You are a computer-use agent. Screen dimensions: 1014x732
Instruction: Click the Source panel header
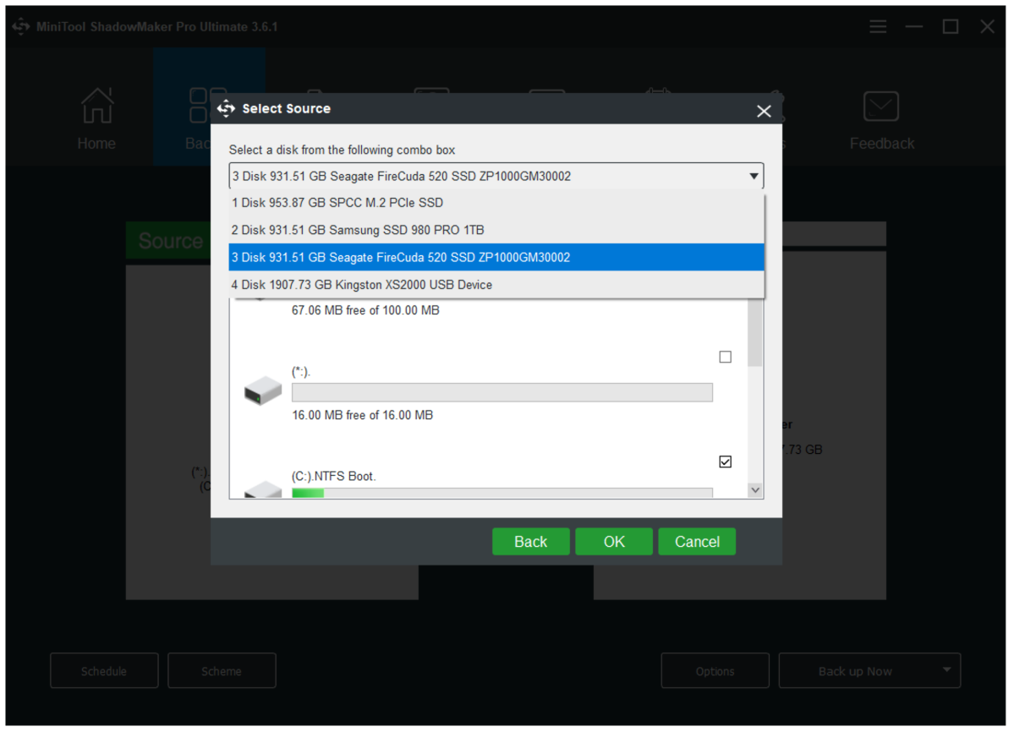[169, 240]
